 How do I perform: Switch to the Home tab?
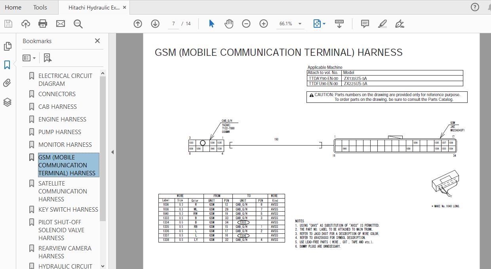13,7
